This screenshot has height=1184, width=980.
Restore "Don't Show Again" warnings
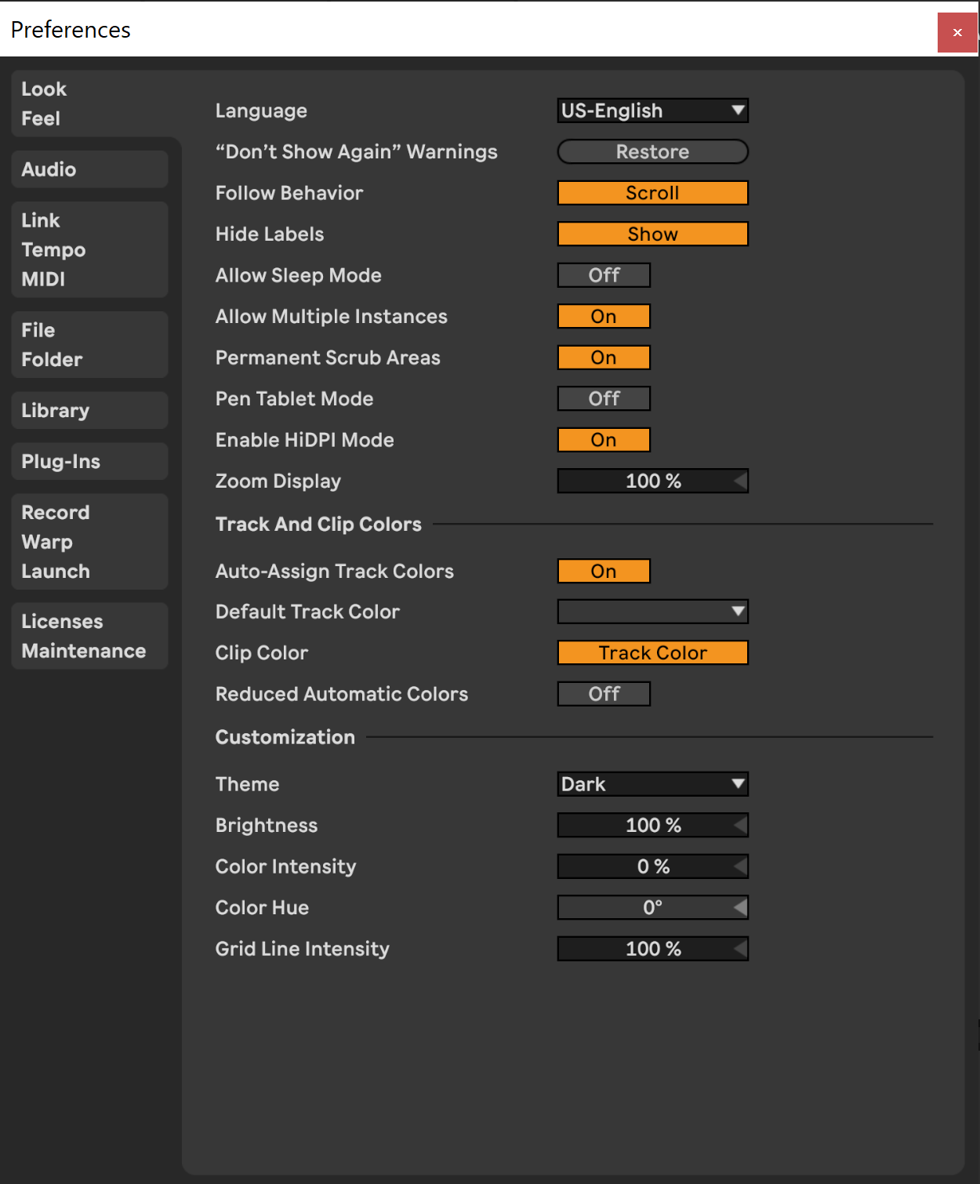pos(652,151)
